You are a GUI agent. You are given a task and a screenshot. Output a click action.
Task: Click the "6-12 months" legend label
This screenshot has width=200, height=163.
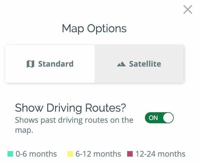pos(98,154)
